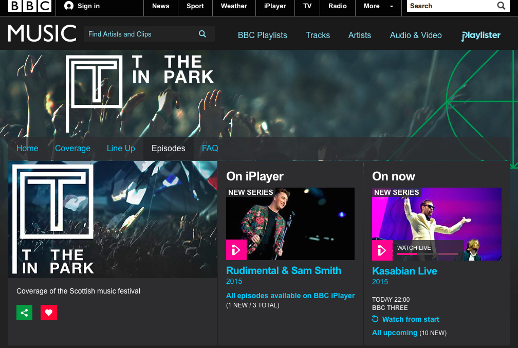Image resolution: width=518 pixels, height=348 pixels.
Task: Open the News menu item
Action: pyautogui.click(x=160, y=6)
